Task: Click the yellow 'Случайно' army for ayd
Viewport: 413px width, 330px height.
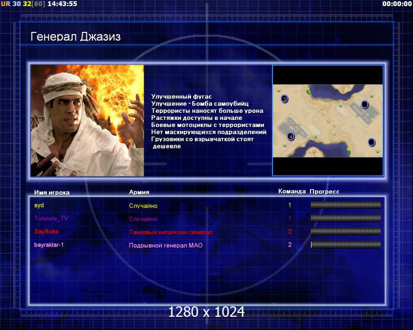Action: (x=143, y=206)
